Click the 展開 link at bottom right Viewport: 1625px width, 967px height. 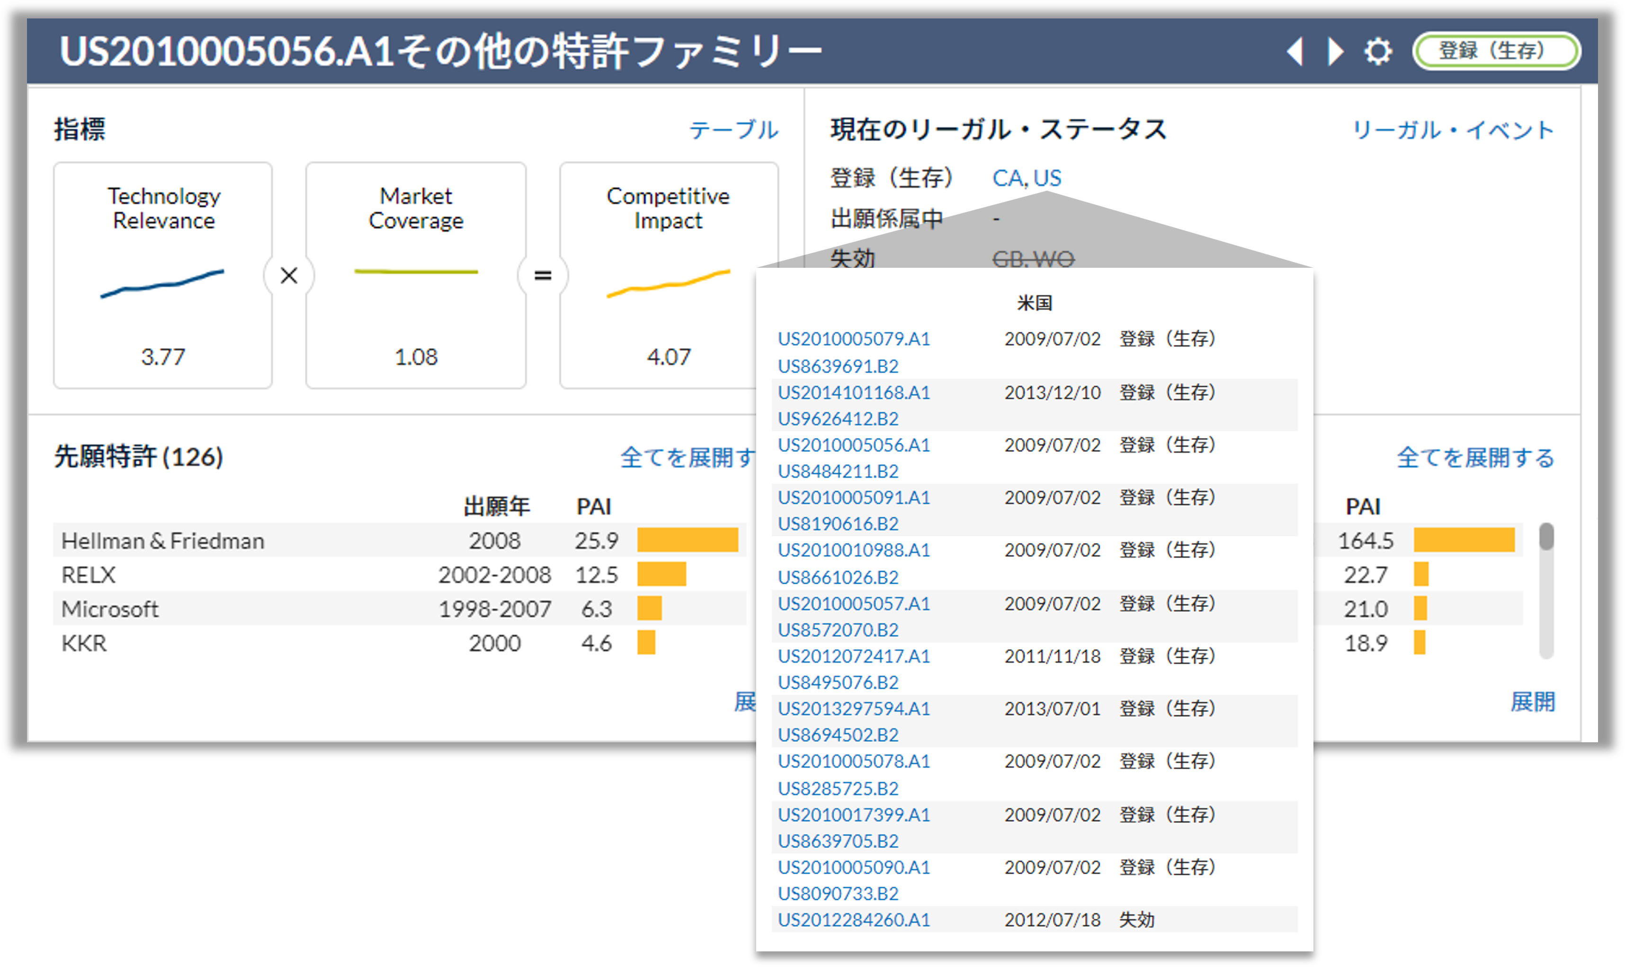click(1533, 702)
